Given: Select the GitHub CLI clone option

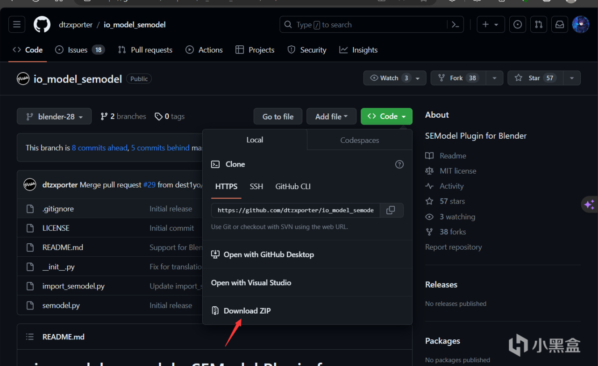Looking at the screenshot, I should point(293,186).
